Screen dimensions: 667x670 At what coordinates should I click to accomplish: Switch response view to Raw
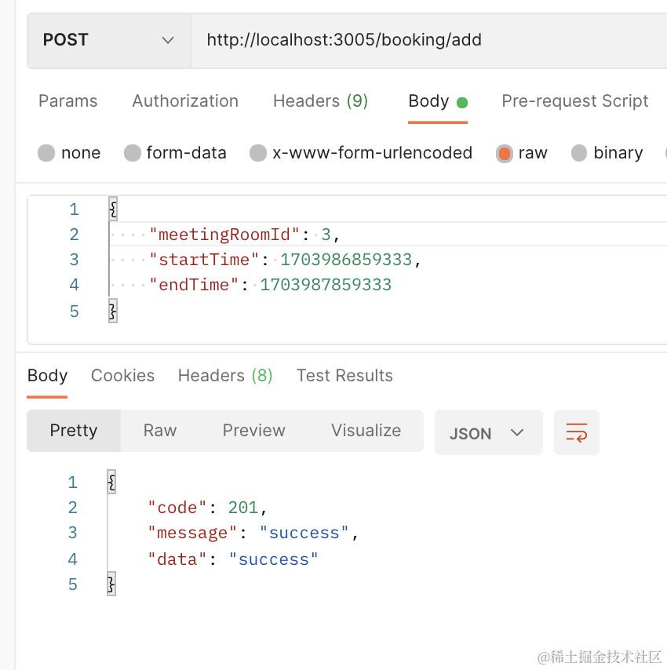point(160,431)
